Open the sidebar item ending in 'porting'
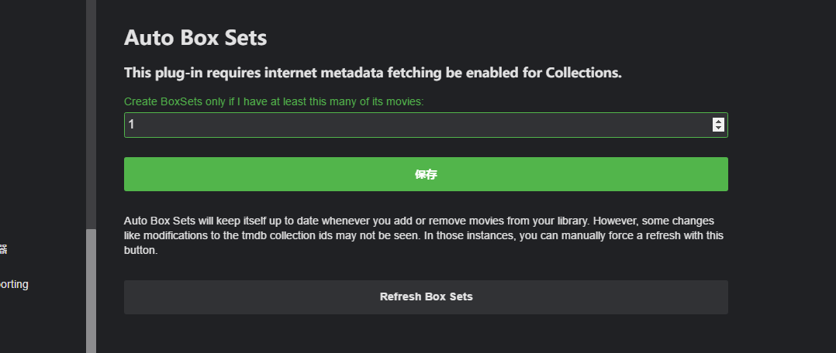The image size is (836, 353). click(14, 284)
